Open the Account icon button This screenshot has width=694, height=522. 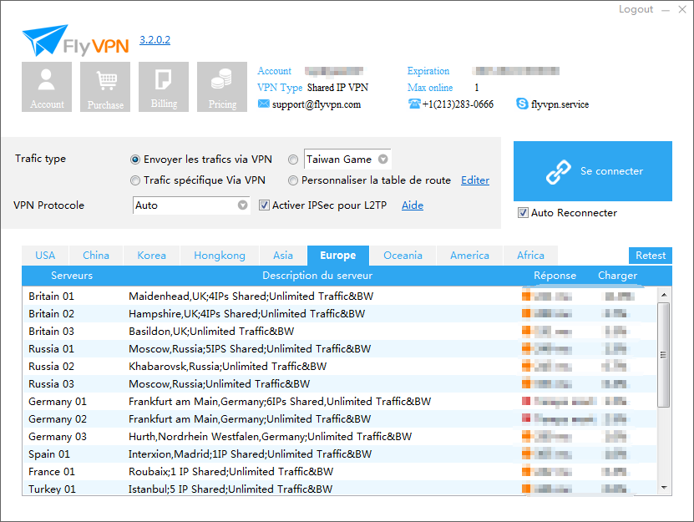pos(47,87)
